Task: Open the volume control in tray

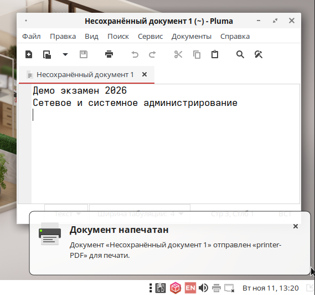Action: pyautogui.click(x=203, y=288)
